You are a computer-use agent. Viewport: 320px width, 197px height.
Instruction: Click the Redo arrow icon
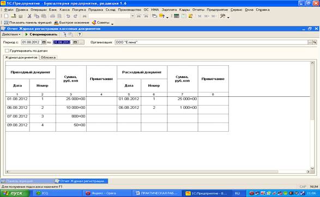(x=76, y=16)
